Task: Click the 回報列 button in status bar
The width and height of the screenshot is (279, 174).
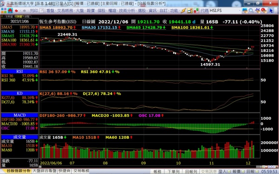Action: click(x=191, y=172)
